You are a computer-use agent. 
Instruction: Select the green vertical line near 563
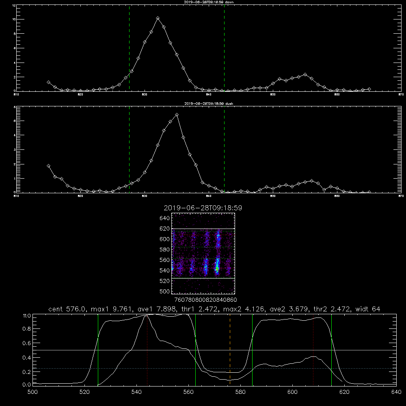click(196, 350)
